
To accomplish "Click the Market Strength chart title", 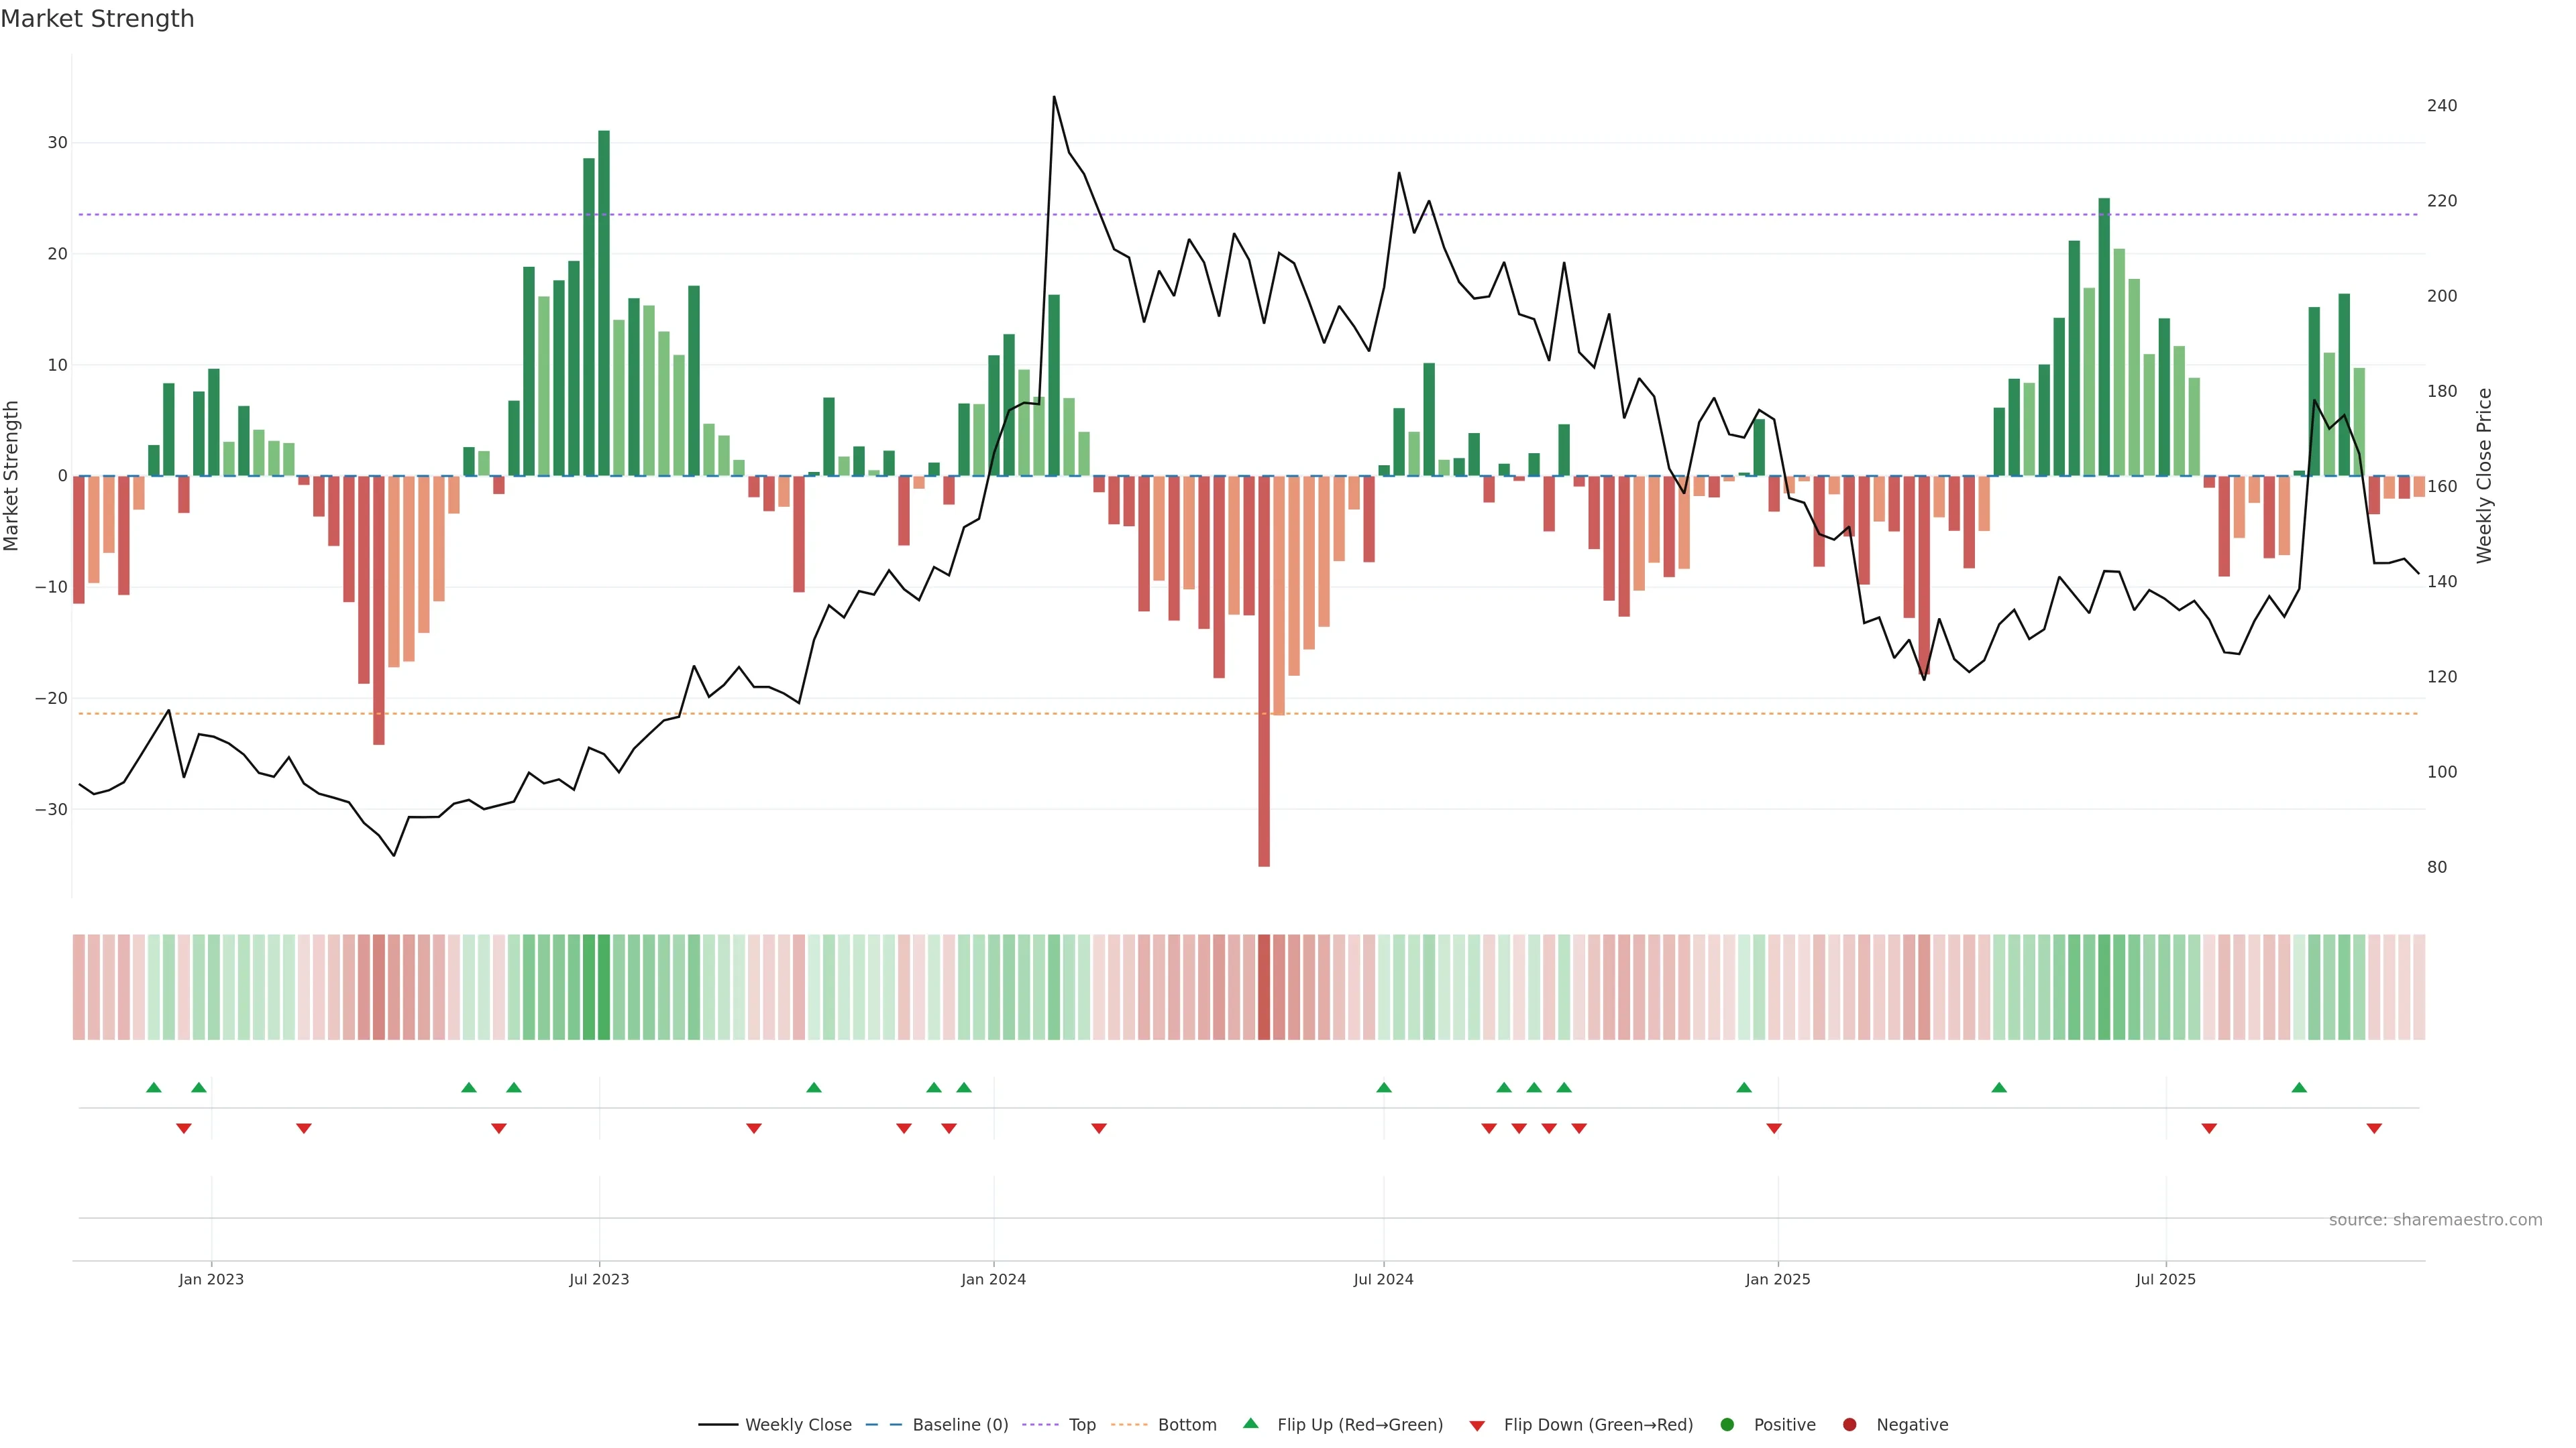I will click(97, 19).
